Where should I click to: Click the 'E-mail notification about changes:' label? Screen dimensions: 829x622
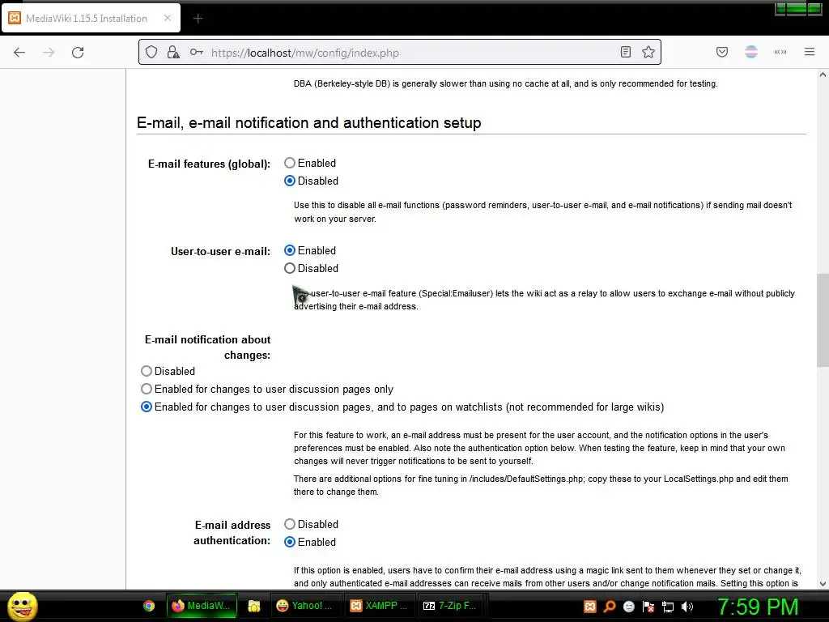tap(208, 347)
